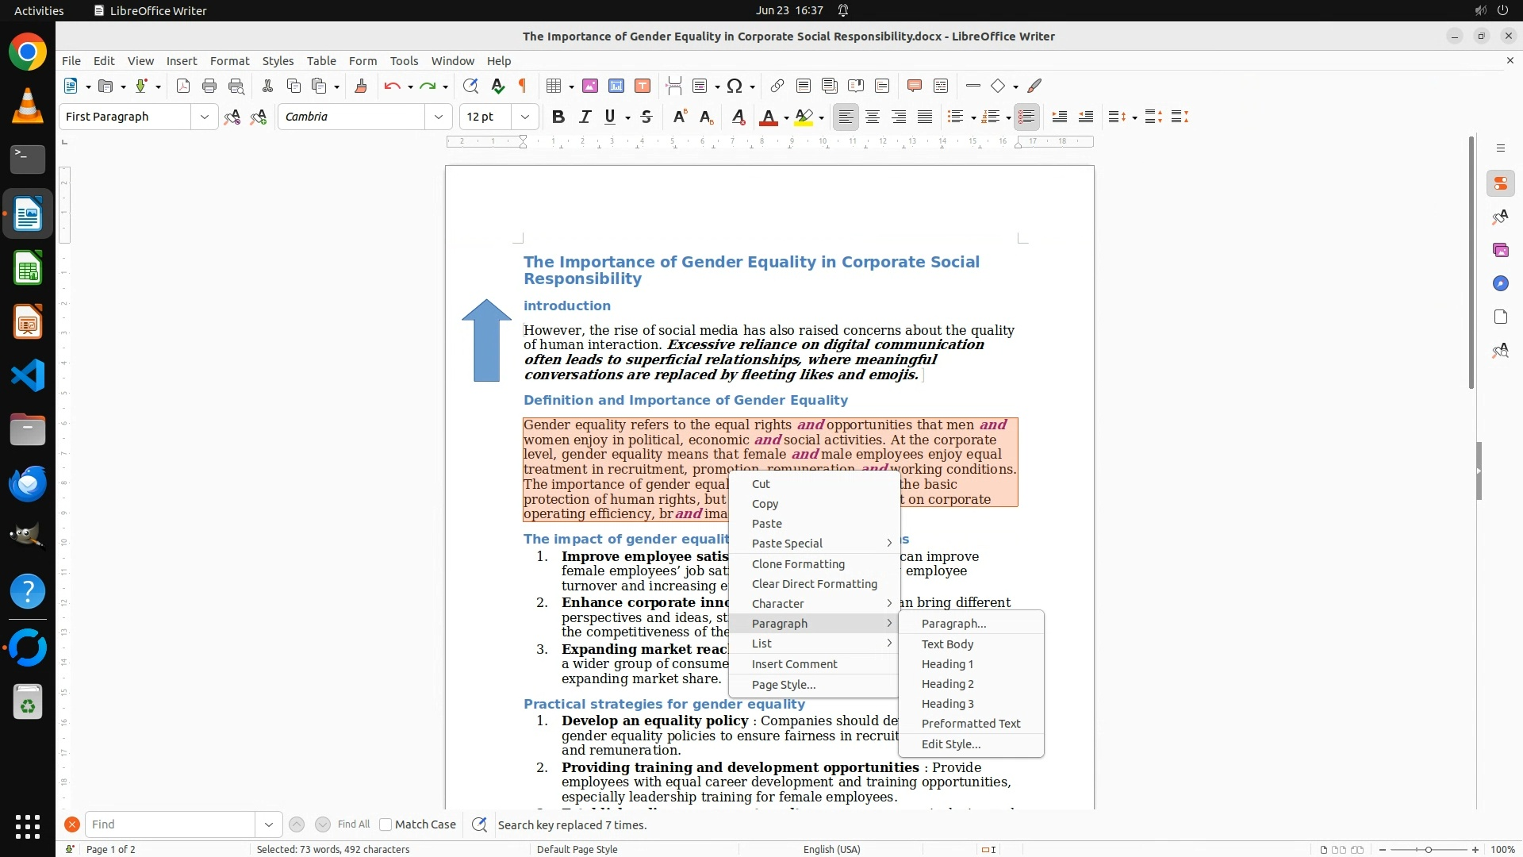
Task: Insert special character omega icon
Action: click(x=735, y=86)
